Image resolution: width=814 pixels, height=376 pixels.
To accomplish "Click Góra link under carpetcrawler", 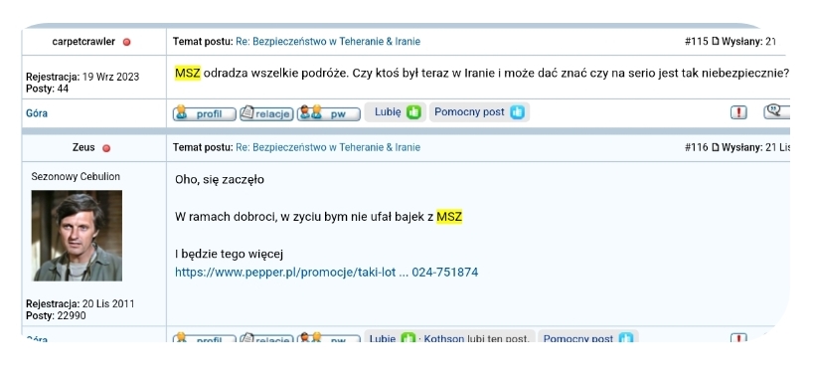I will [x=37, y=113].
